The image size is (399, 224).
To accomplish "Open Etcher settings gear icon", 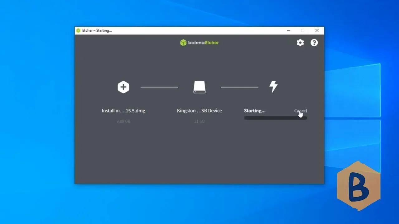I will (x=300, y=43).
